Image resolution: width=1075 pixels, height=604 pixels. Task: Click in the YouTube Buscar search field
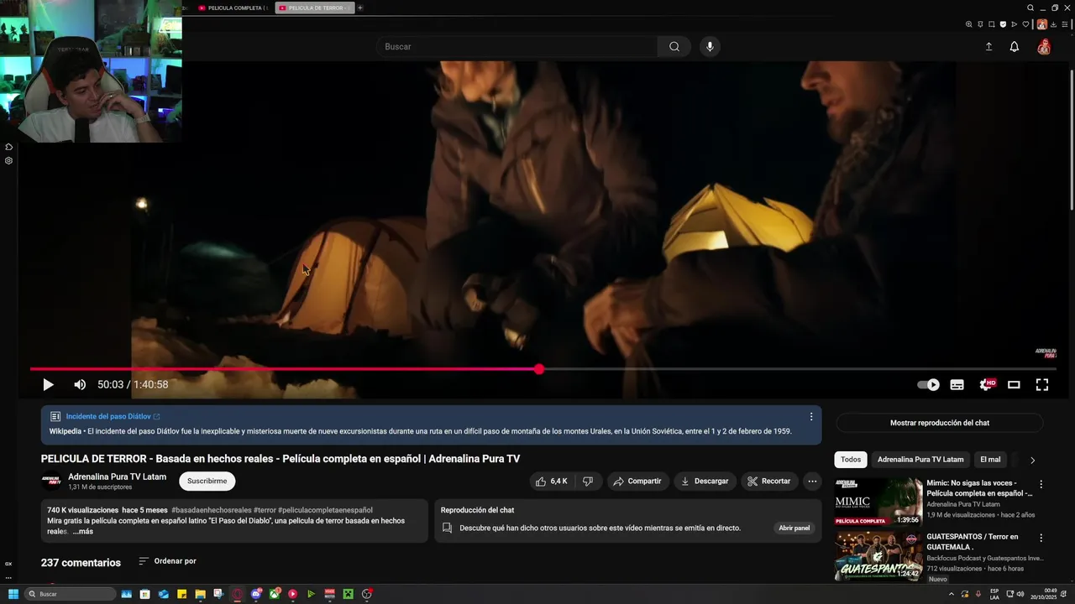(517, 47)
